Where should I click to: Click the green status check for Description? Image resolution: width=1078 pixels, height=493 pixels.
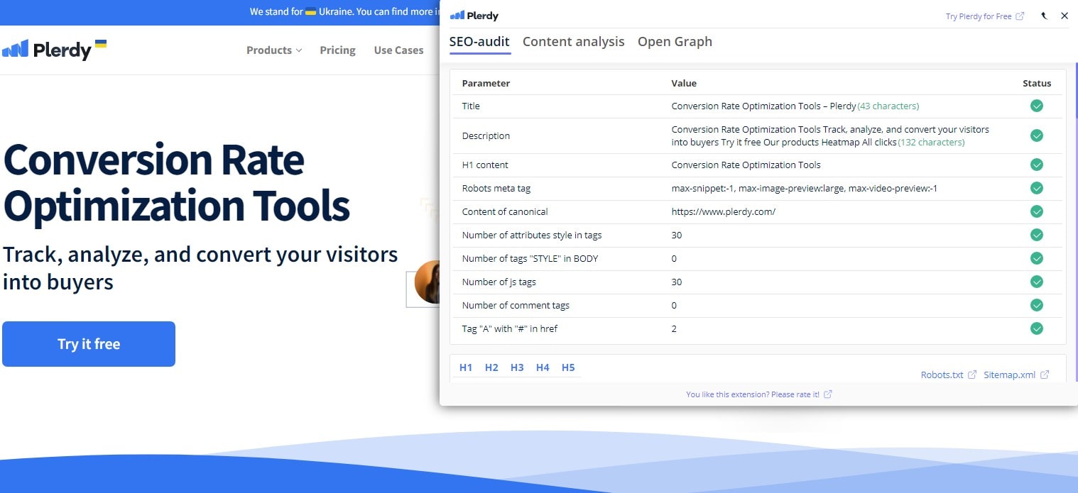pos(1037,135)
